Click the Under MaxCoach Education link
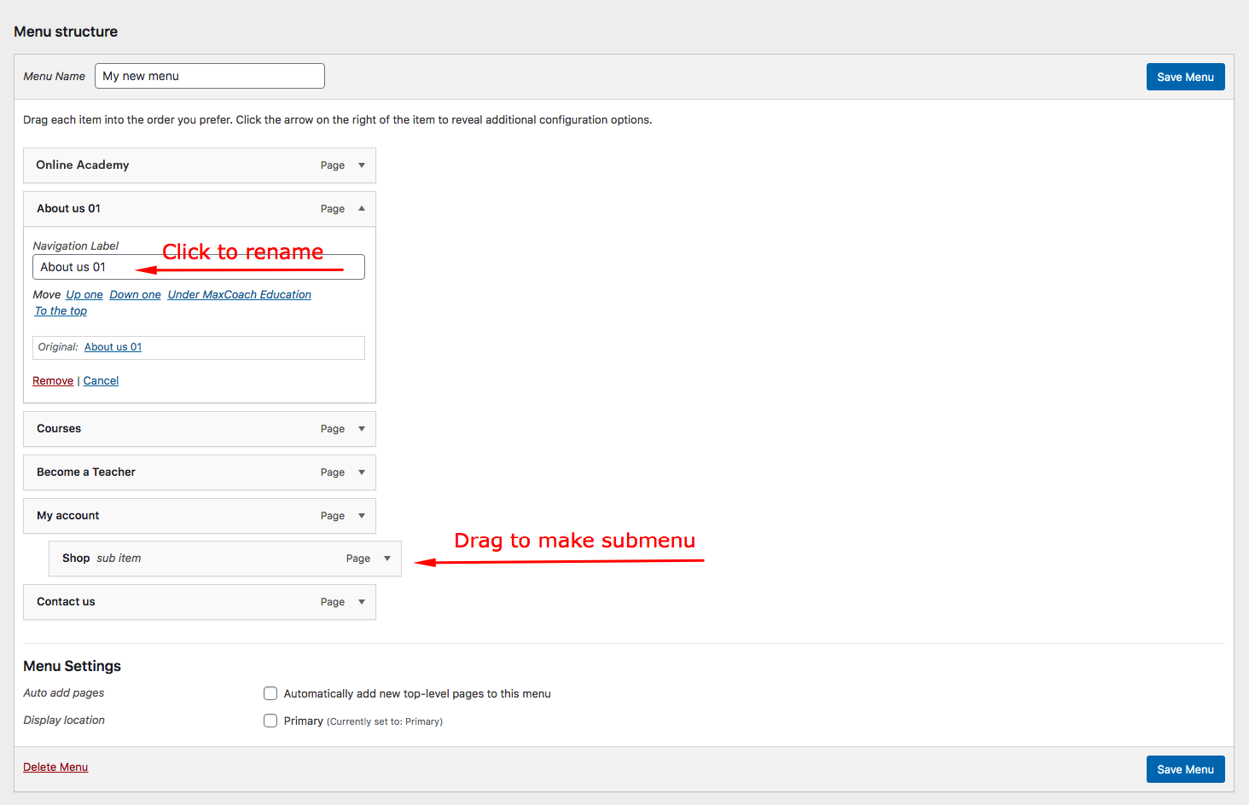 pyautogui.click(x=239, y=295)
